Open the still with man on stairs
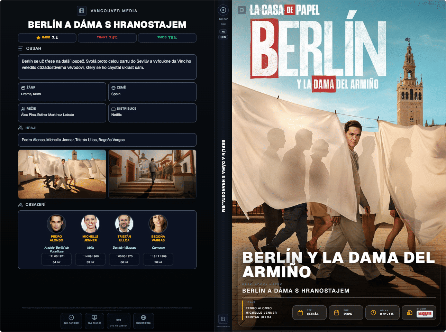The height and width of the screenshot is (332, 446). tap(152, 174)
